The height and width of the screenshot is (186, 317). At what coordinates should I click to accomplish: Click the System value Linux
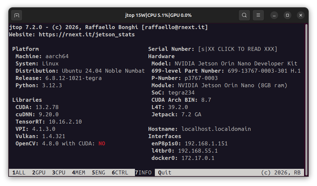click(50, 64)
